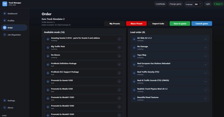Remove No Damage from load order

point(205,48)
